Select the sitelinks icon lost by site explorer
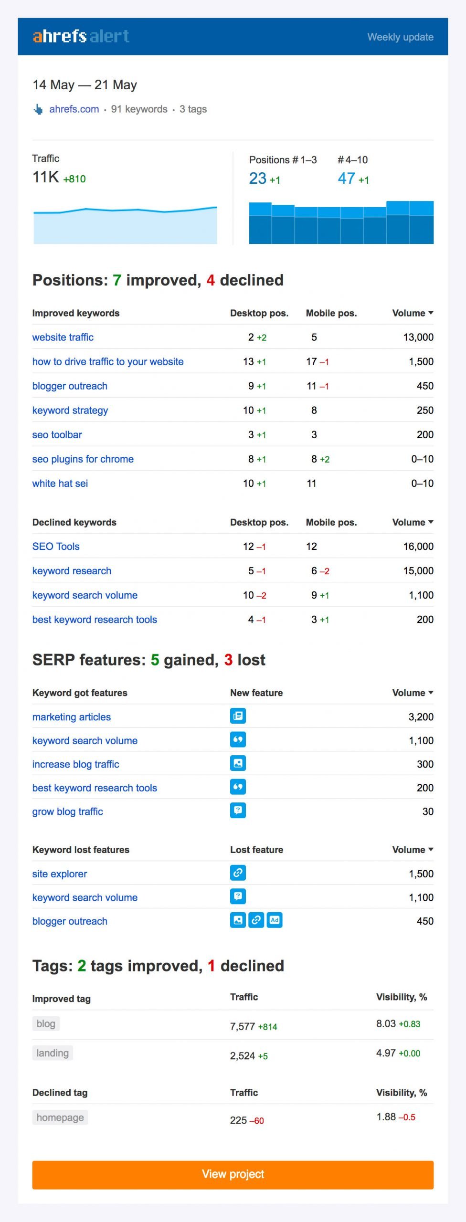Screen dimensions: 466x1222 click(237, 874)
